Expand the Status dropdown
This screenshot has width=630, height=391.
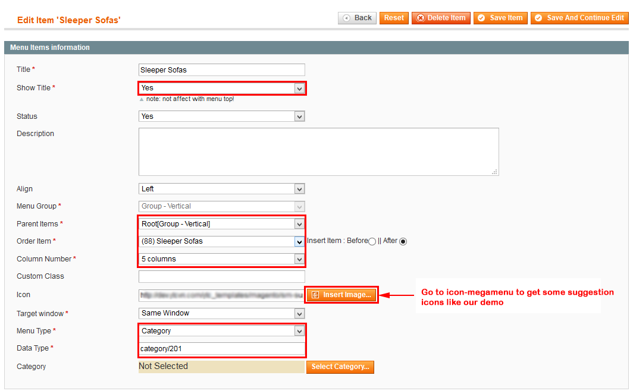point(222,116)
